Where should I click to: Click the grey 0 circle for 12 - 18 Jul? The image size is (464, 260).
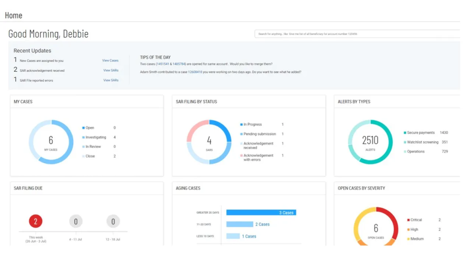113,221
